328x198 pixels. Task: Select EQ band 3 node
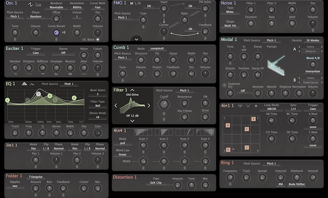pos(38,94)
